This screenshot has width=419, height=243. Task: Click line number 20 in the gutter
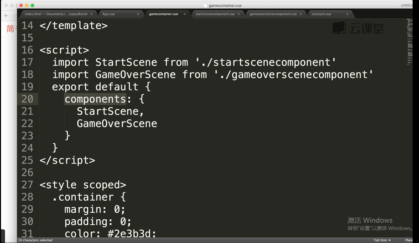27,99
